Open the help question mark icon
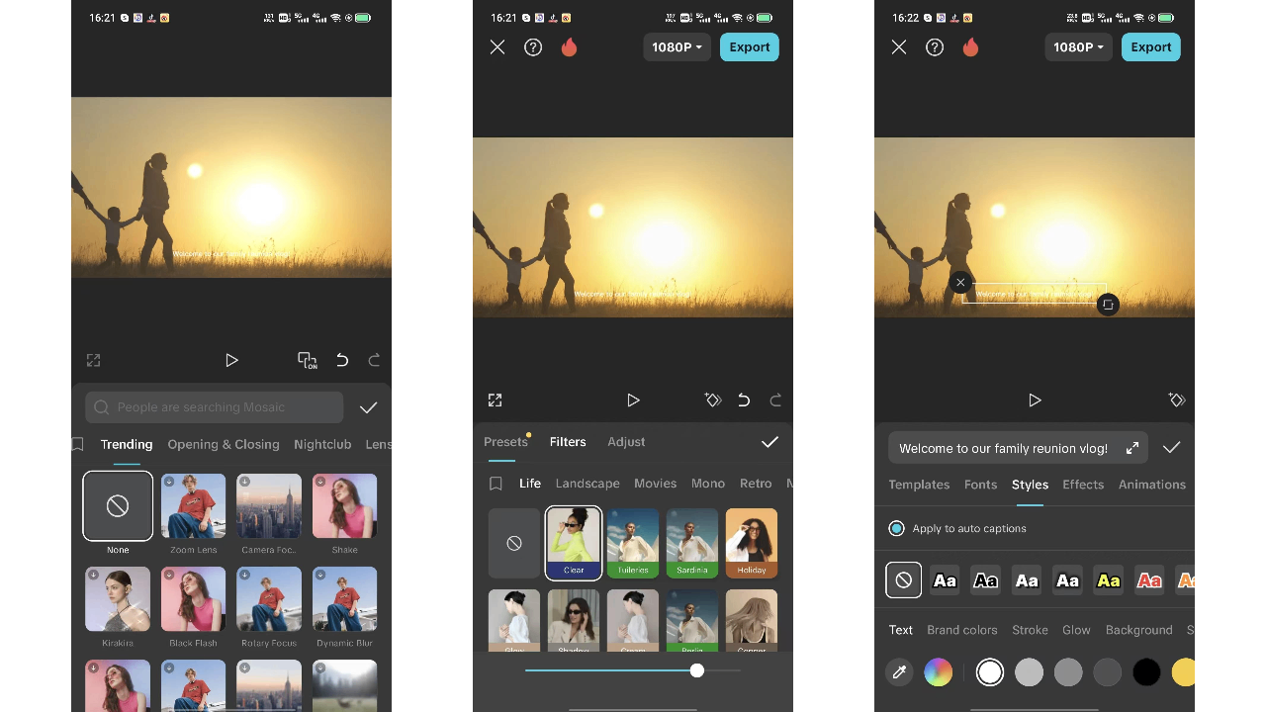Screen dimensions: 1266x712 (533, 46)
